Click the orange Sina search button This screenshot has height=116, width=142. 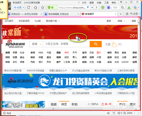[96, 44]
